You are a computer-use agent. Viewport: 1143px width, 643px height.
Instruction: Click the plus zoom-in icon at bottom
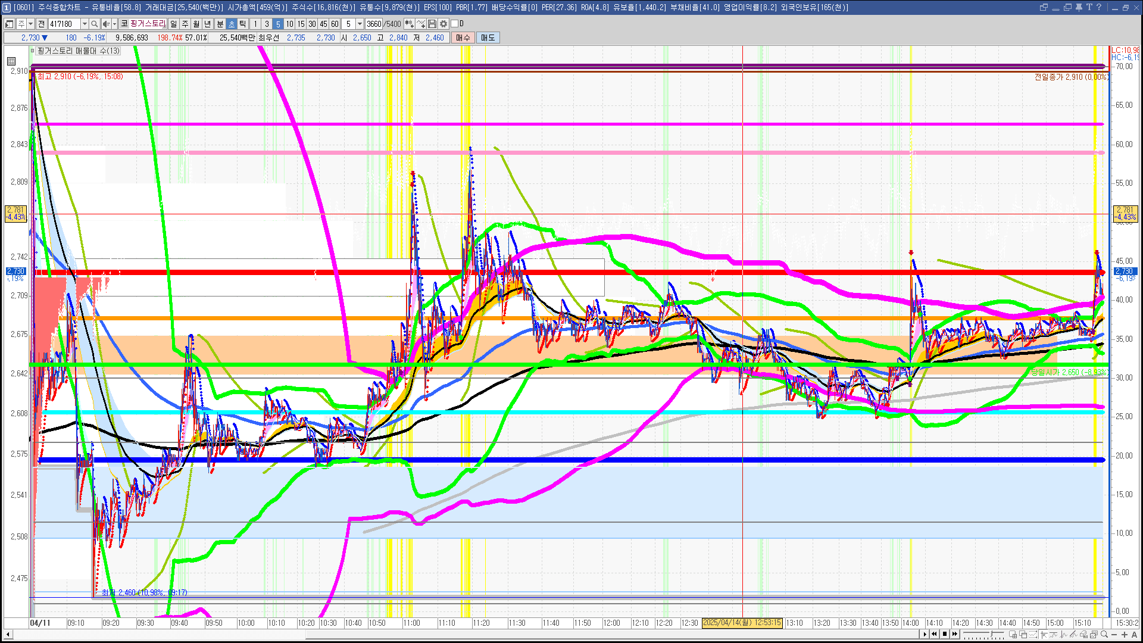(x=1125, y=635)
